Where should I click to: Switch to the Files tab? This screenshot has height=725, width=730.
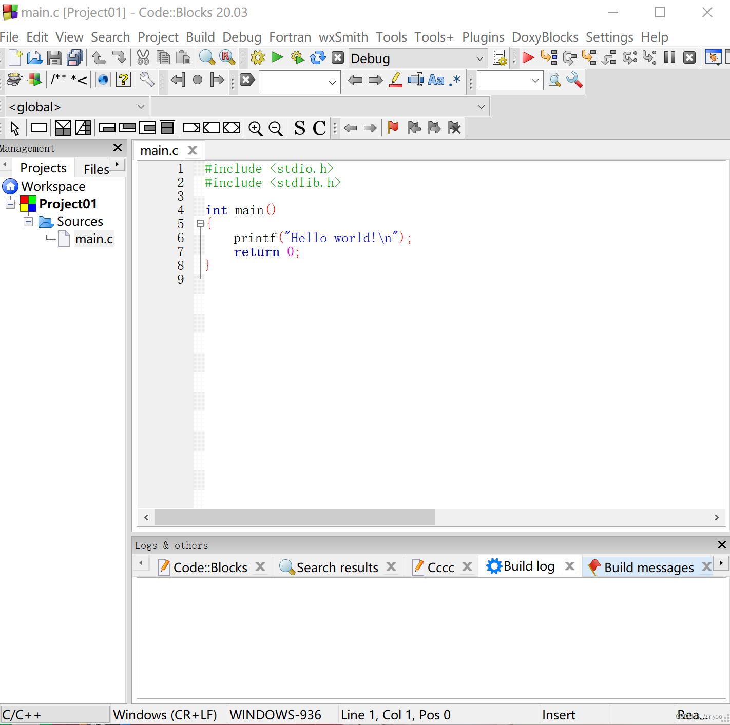tap(96, 169)
